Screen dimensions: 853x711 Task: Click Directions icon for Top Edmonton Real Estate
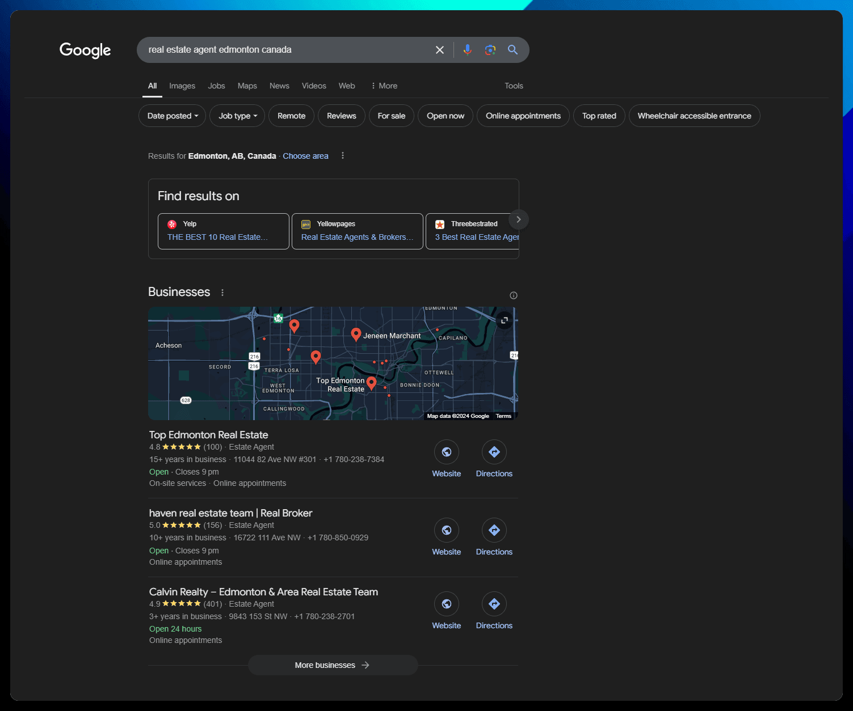(x=494, y=452)
